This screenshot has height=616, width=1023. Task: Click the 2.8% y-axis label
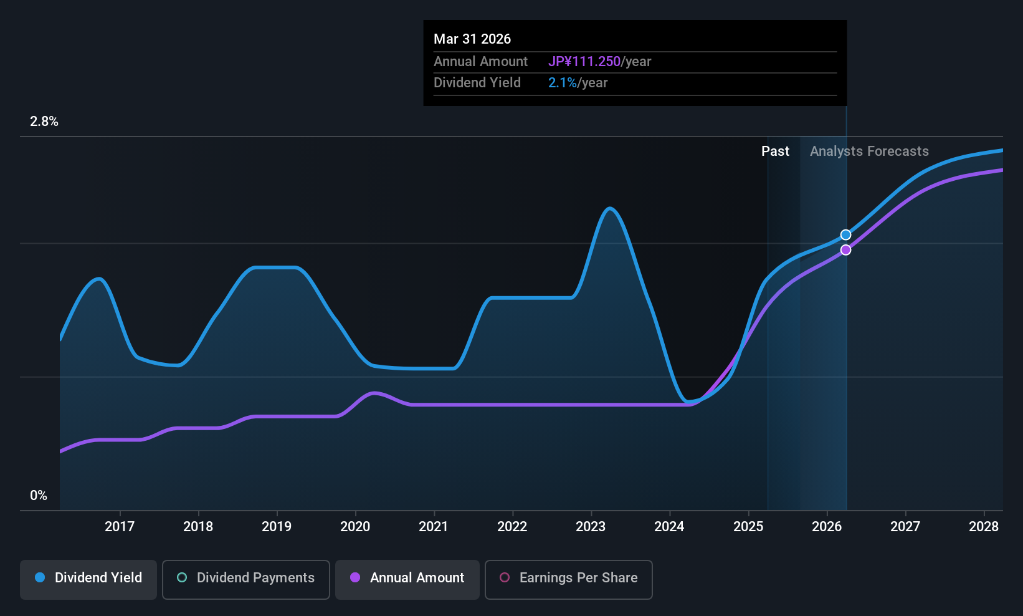[44, 122]
